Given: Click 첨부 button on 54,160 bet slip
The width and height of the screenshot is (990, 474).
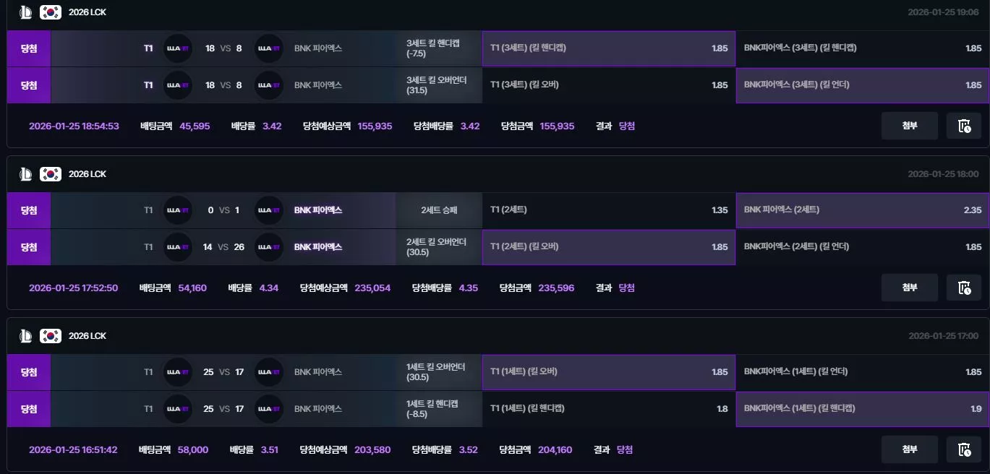Looking at the screenshot, I should click(x=909, y=288).
